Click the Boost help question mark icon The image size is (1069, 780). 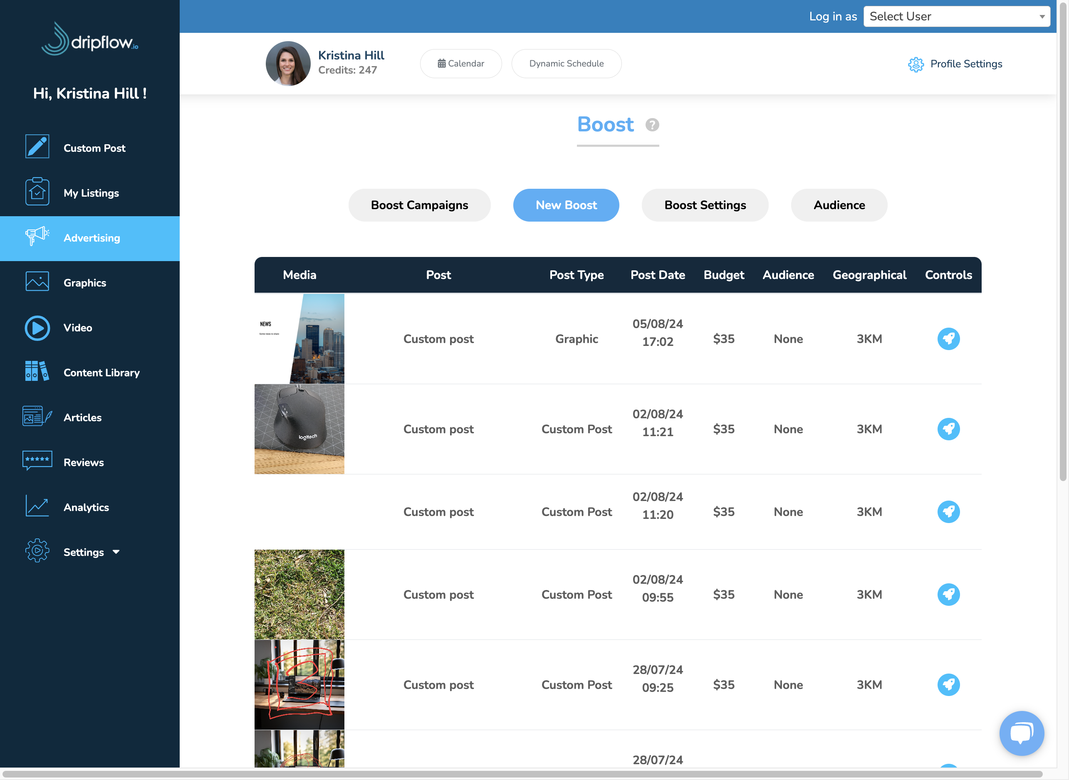coord(652,125)
